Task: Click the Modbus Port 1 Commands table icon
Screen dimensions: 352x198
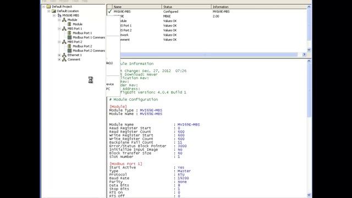Action: [x=70, y=37]
